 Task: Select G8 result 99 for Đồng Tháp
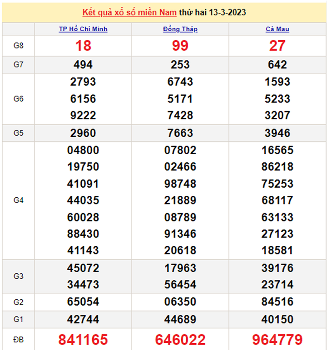tap(180, 46)
